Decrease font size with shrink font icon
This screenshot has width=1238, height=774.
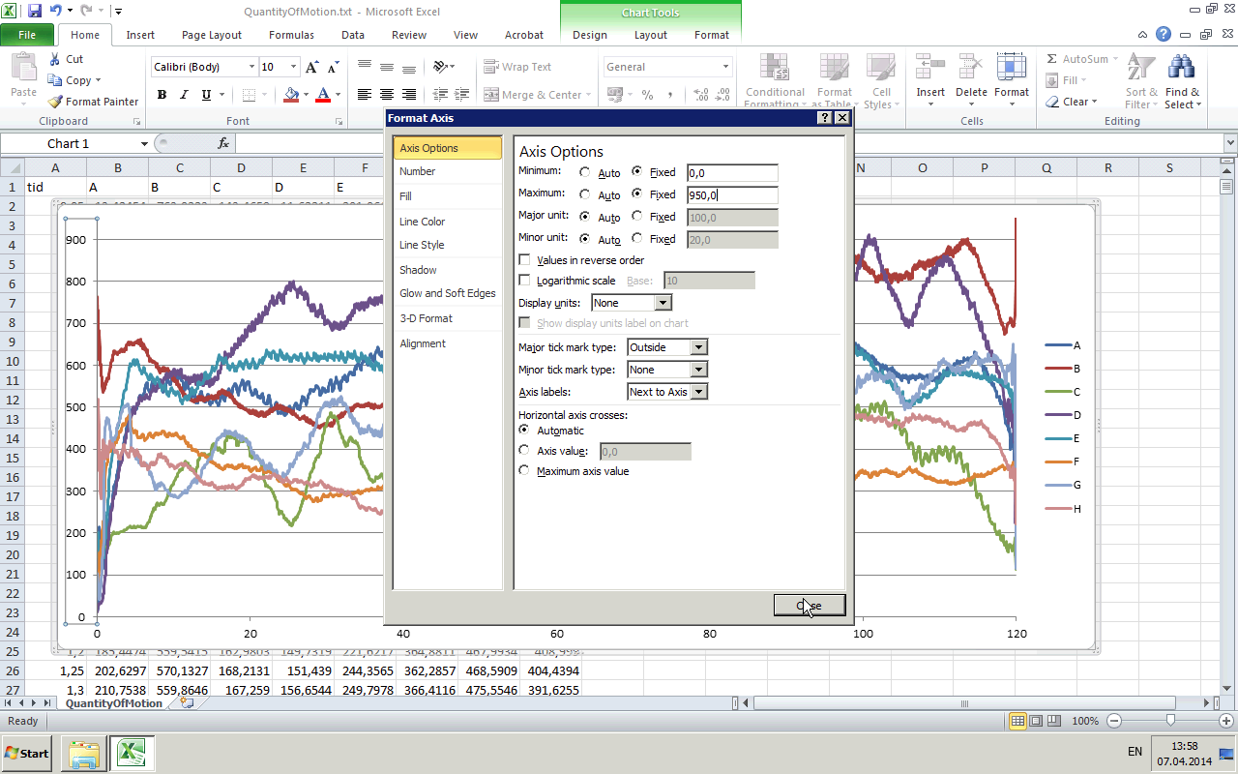[333, 67]
